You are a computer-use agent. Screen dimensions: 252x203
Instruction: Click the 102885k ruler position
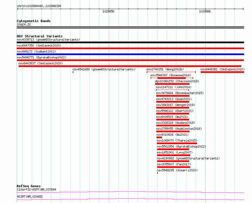point(108,11)
